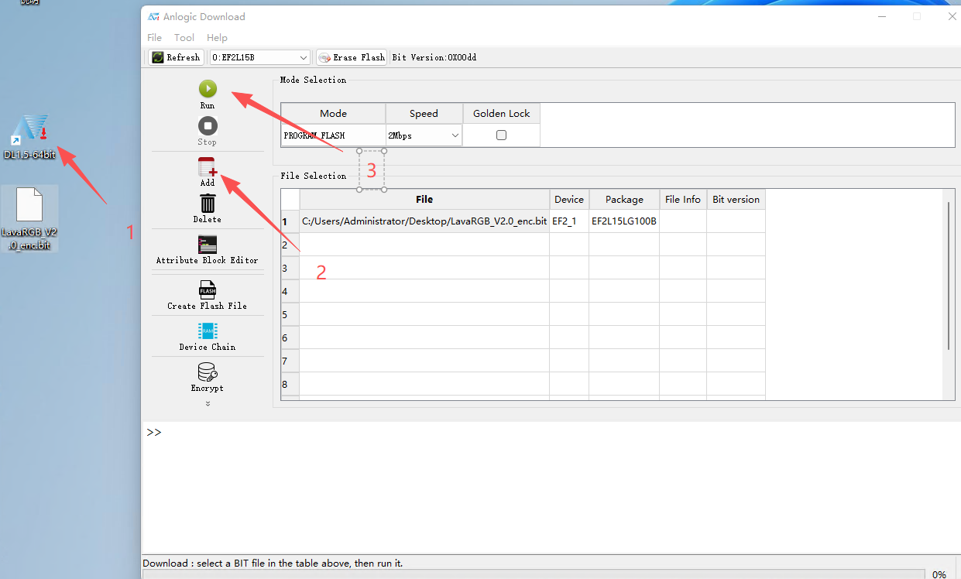Select the PROGRAM FLASH mode cell
Viewport: 961px width, 579px height.
coord(333,135)
